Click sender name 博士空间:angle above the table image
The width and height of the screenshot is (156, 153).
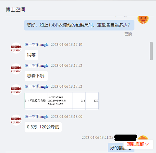pyautogui.click(x=37, y=87)
